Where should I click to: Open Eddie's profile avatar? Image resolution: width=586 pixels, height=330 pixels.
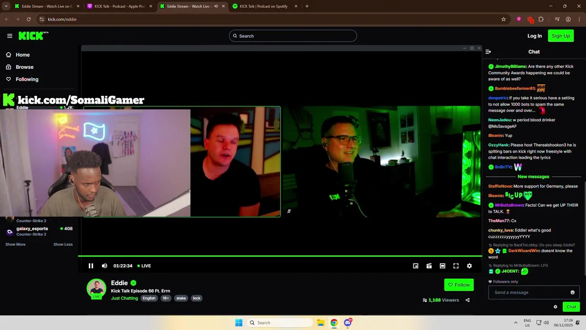96,288
